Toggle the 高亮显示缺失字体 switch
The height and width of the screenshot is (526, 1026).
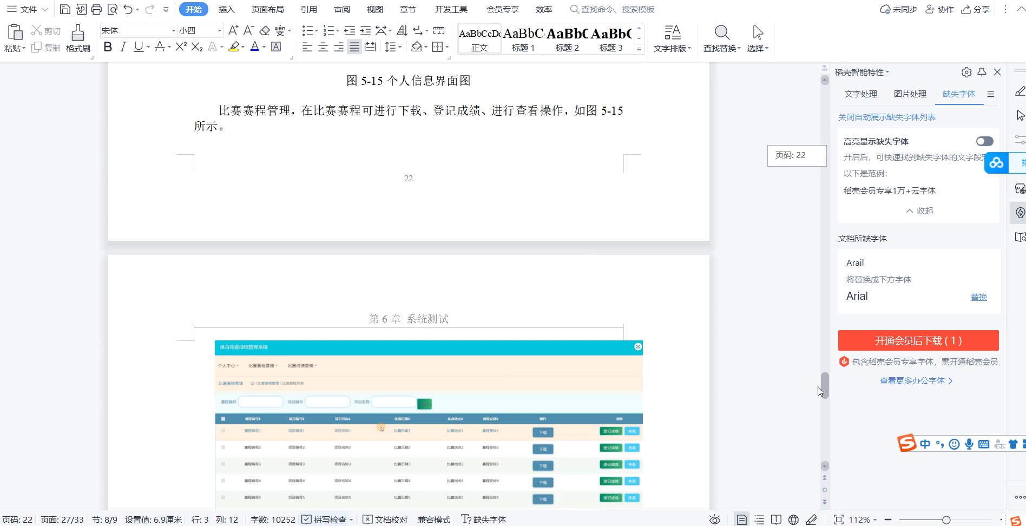pyautogui.click(x=984, y=141)
